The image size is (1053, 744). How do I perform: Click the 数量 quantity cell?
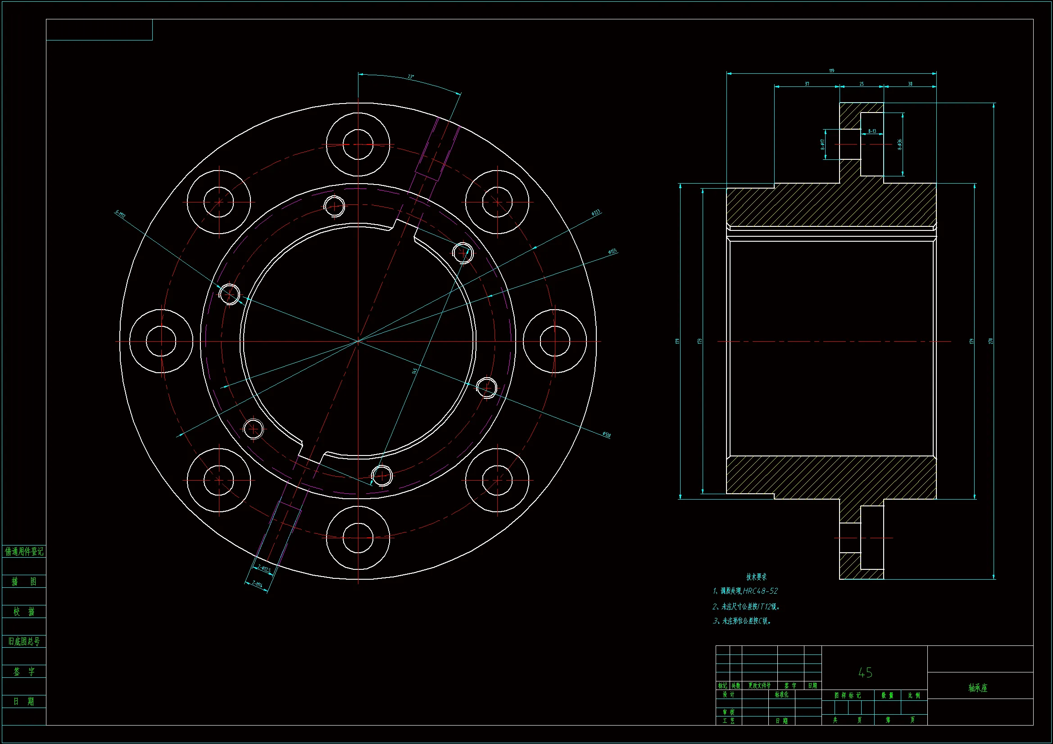click(887, 695)
